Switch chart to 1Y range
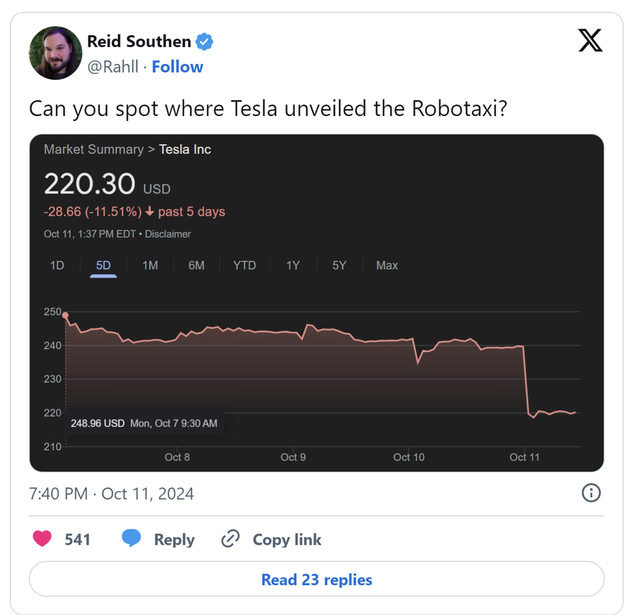This screenshot has width=633, height=615. [x=293, y=265]
